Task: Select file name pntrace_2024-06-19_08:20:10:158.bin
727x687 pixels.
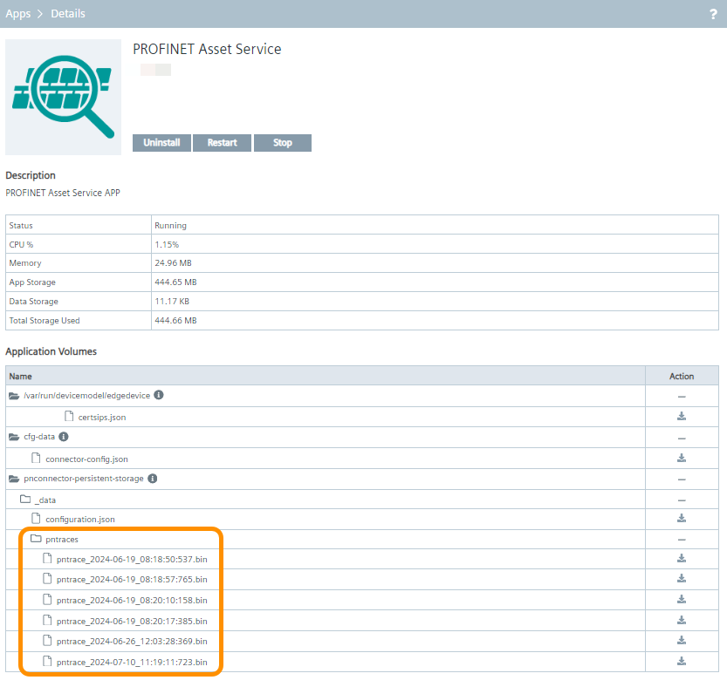Action: point(132,601)
